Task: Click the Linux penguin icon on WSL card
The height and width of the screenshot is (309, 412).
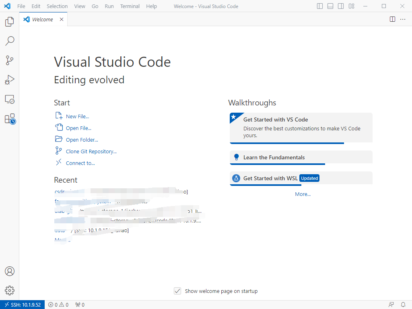Action: (236, 178)
